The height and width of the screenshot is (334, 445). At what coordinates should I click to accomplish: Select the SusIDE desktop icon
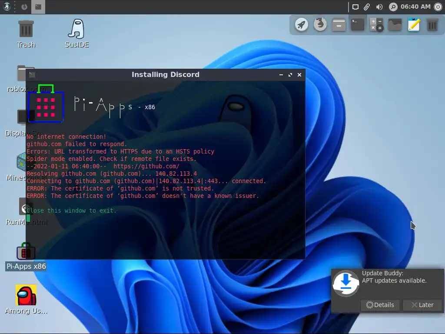point(76,33)
